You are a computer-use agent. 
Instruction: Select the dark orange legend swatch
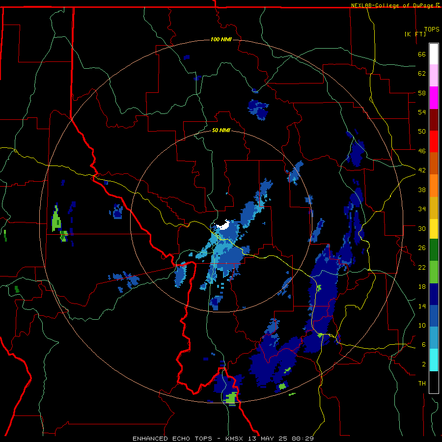[x=434, y=163]
